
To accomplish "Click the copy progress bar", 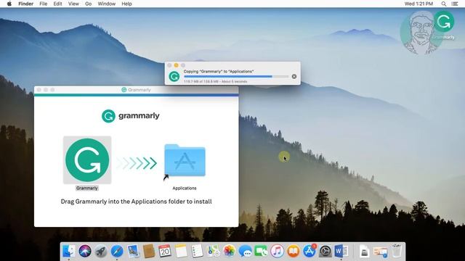I will point(236,76).
